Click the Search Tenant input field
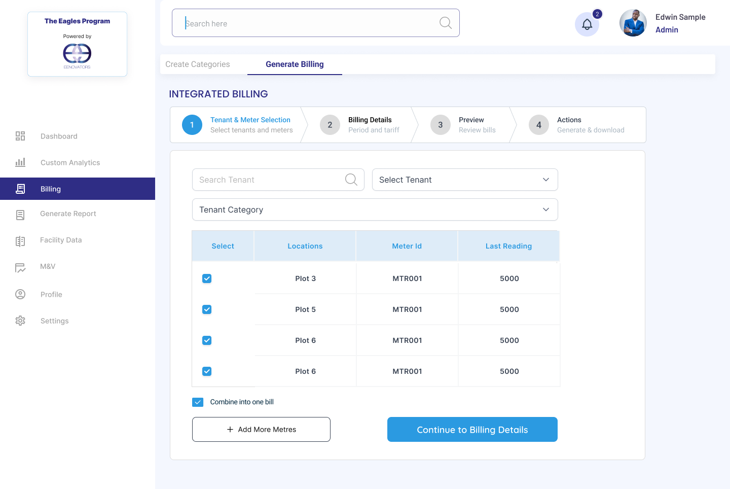The height and width of the screenshot is (489, 730). [x=278, y=180]
